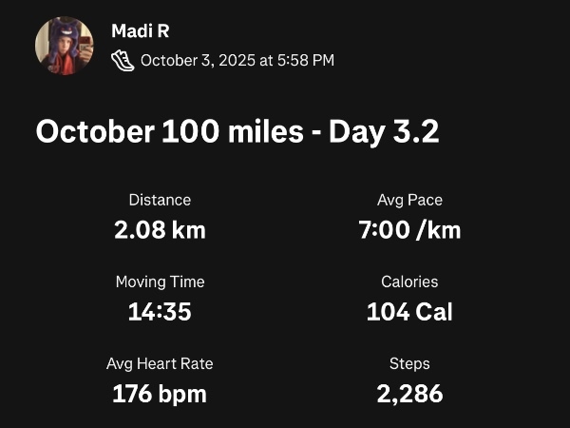Click the Avg Pace label
This screenshot has width=570, height=428.
409,200
